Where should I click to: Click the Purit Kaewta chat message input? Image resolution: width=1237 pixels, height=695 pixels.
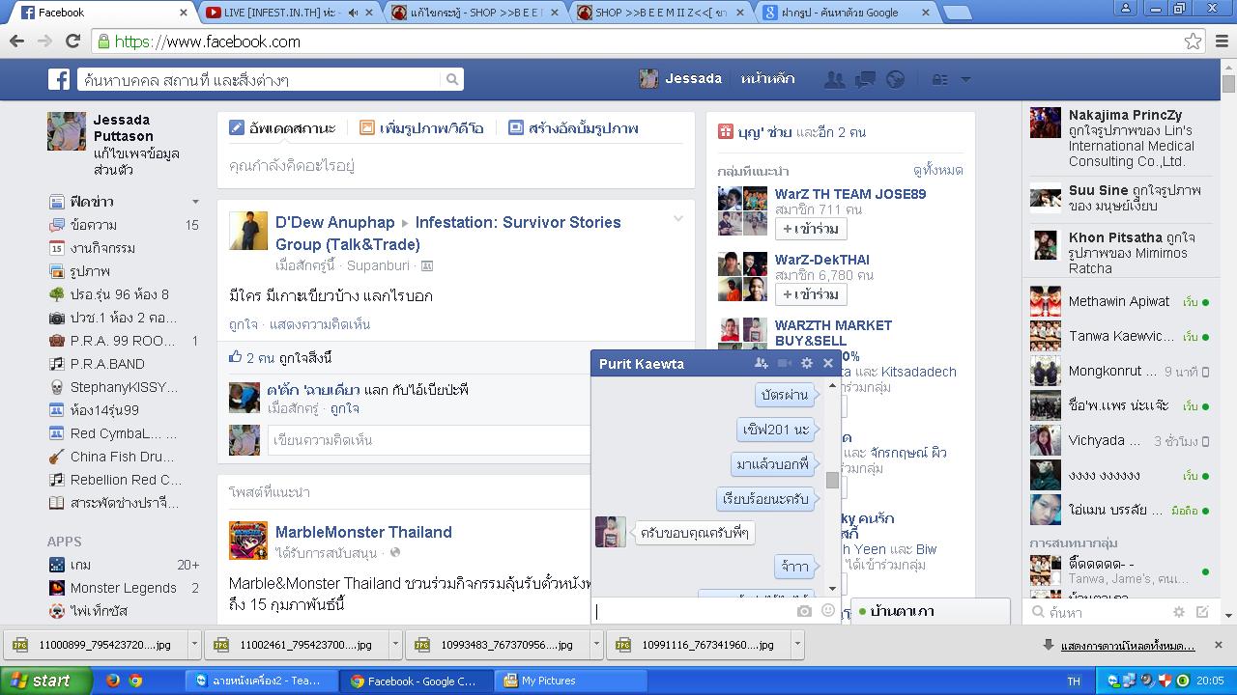coord(694,611)
